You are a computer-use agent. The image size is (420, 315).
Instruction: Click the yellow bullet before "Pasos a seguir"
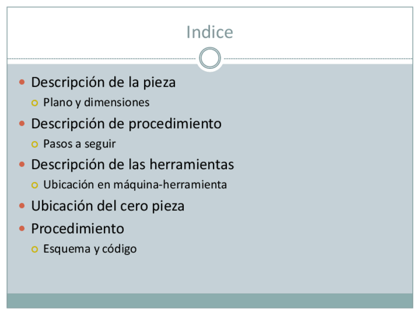(x=34, y=145)
